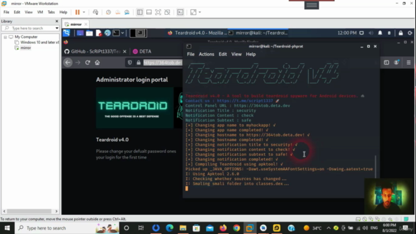Open VMware Help menu
Screen dimensions: 416x234
point(63,12)
